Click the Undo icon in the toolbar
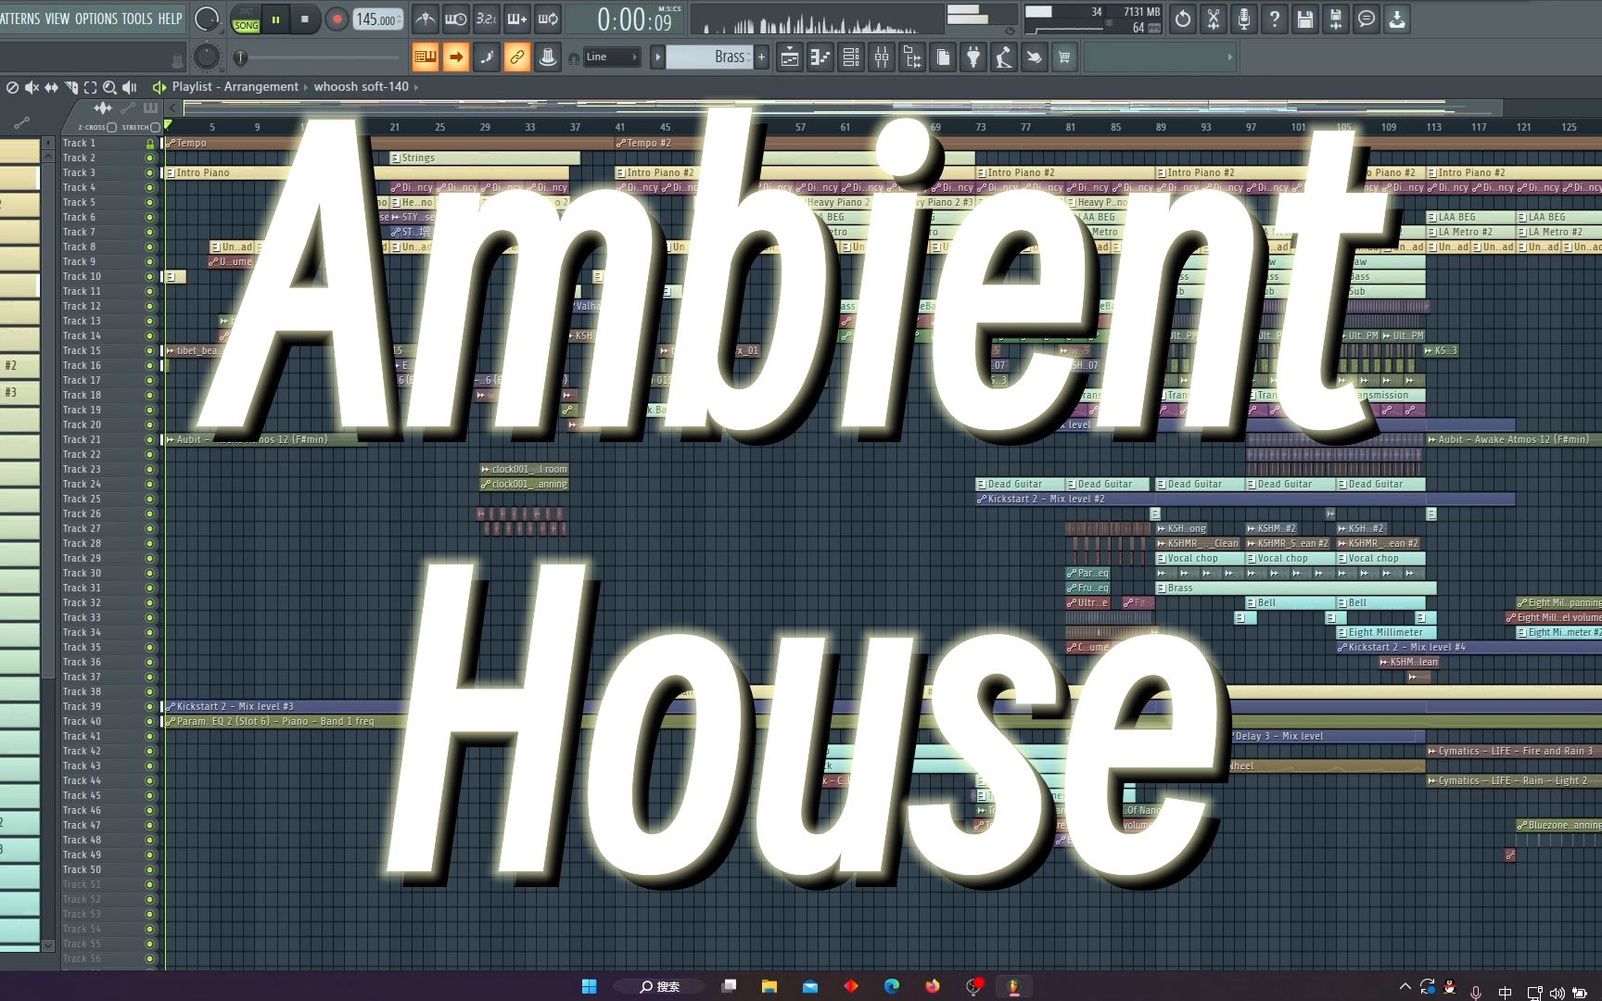Screen dimensions: 1602x1001 [x=1183, y=19]
